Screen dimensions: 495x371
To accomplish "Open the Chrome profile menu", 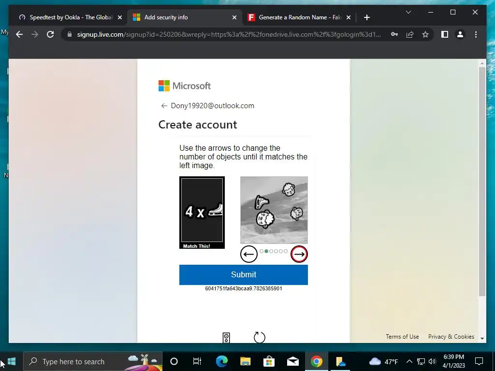I will (x=460, y=34).
